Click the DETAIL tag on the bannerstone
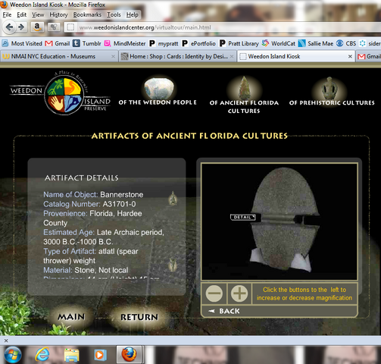 point(243,217)
